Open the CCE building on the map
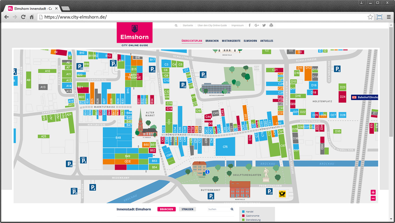395x223 pixels. (x=128, y=161)
